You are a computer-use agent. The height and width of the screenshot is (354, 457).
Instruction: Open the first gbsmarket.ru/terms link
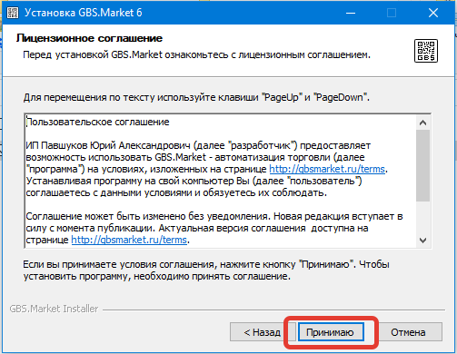click(327, 169)
